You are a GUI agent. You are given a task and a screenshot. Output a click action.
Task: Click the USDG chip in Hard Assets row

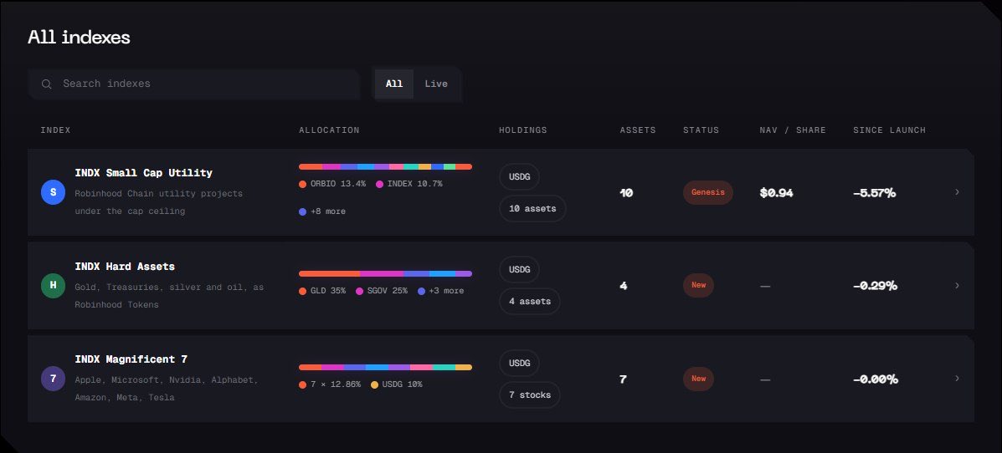(x=519, y=270)
